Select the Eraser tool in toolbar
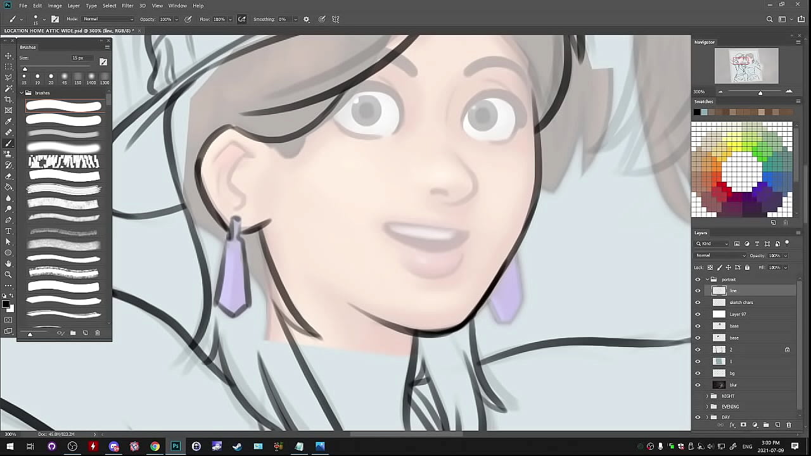 (8, 176)
